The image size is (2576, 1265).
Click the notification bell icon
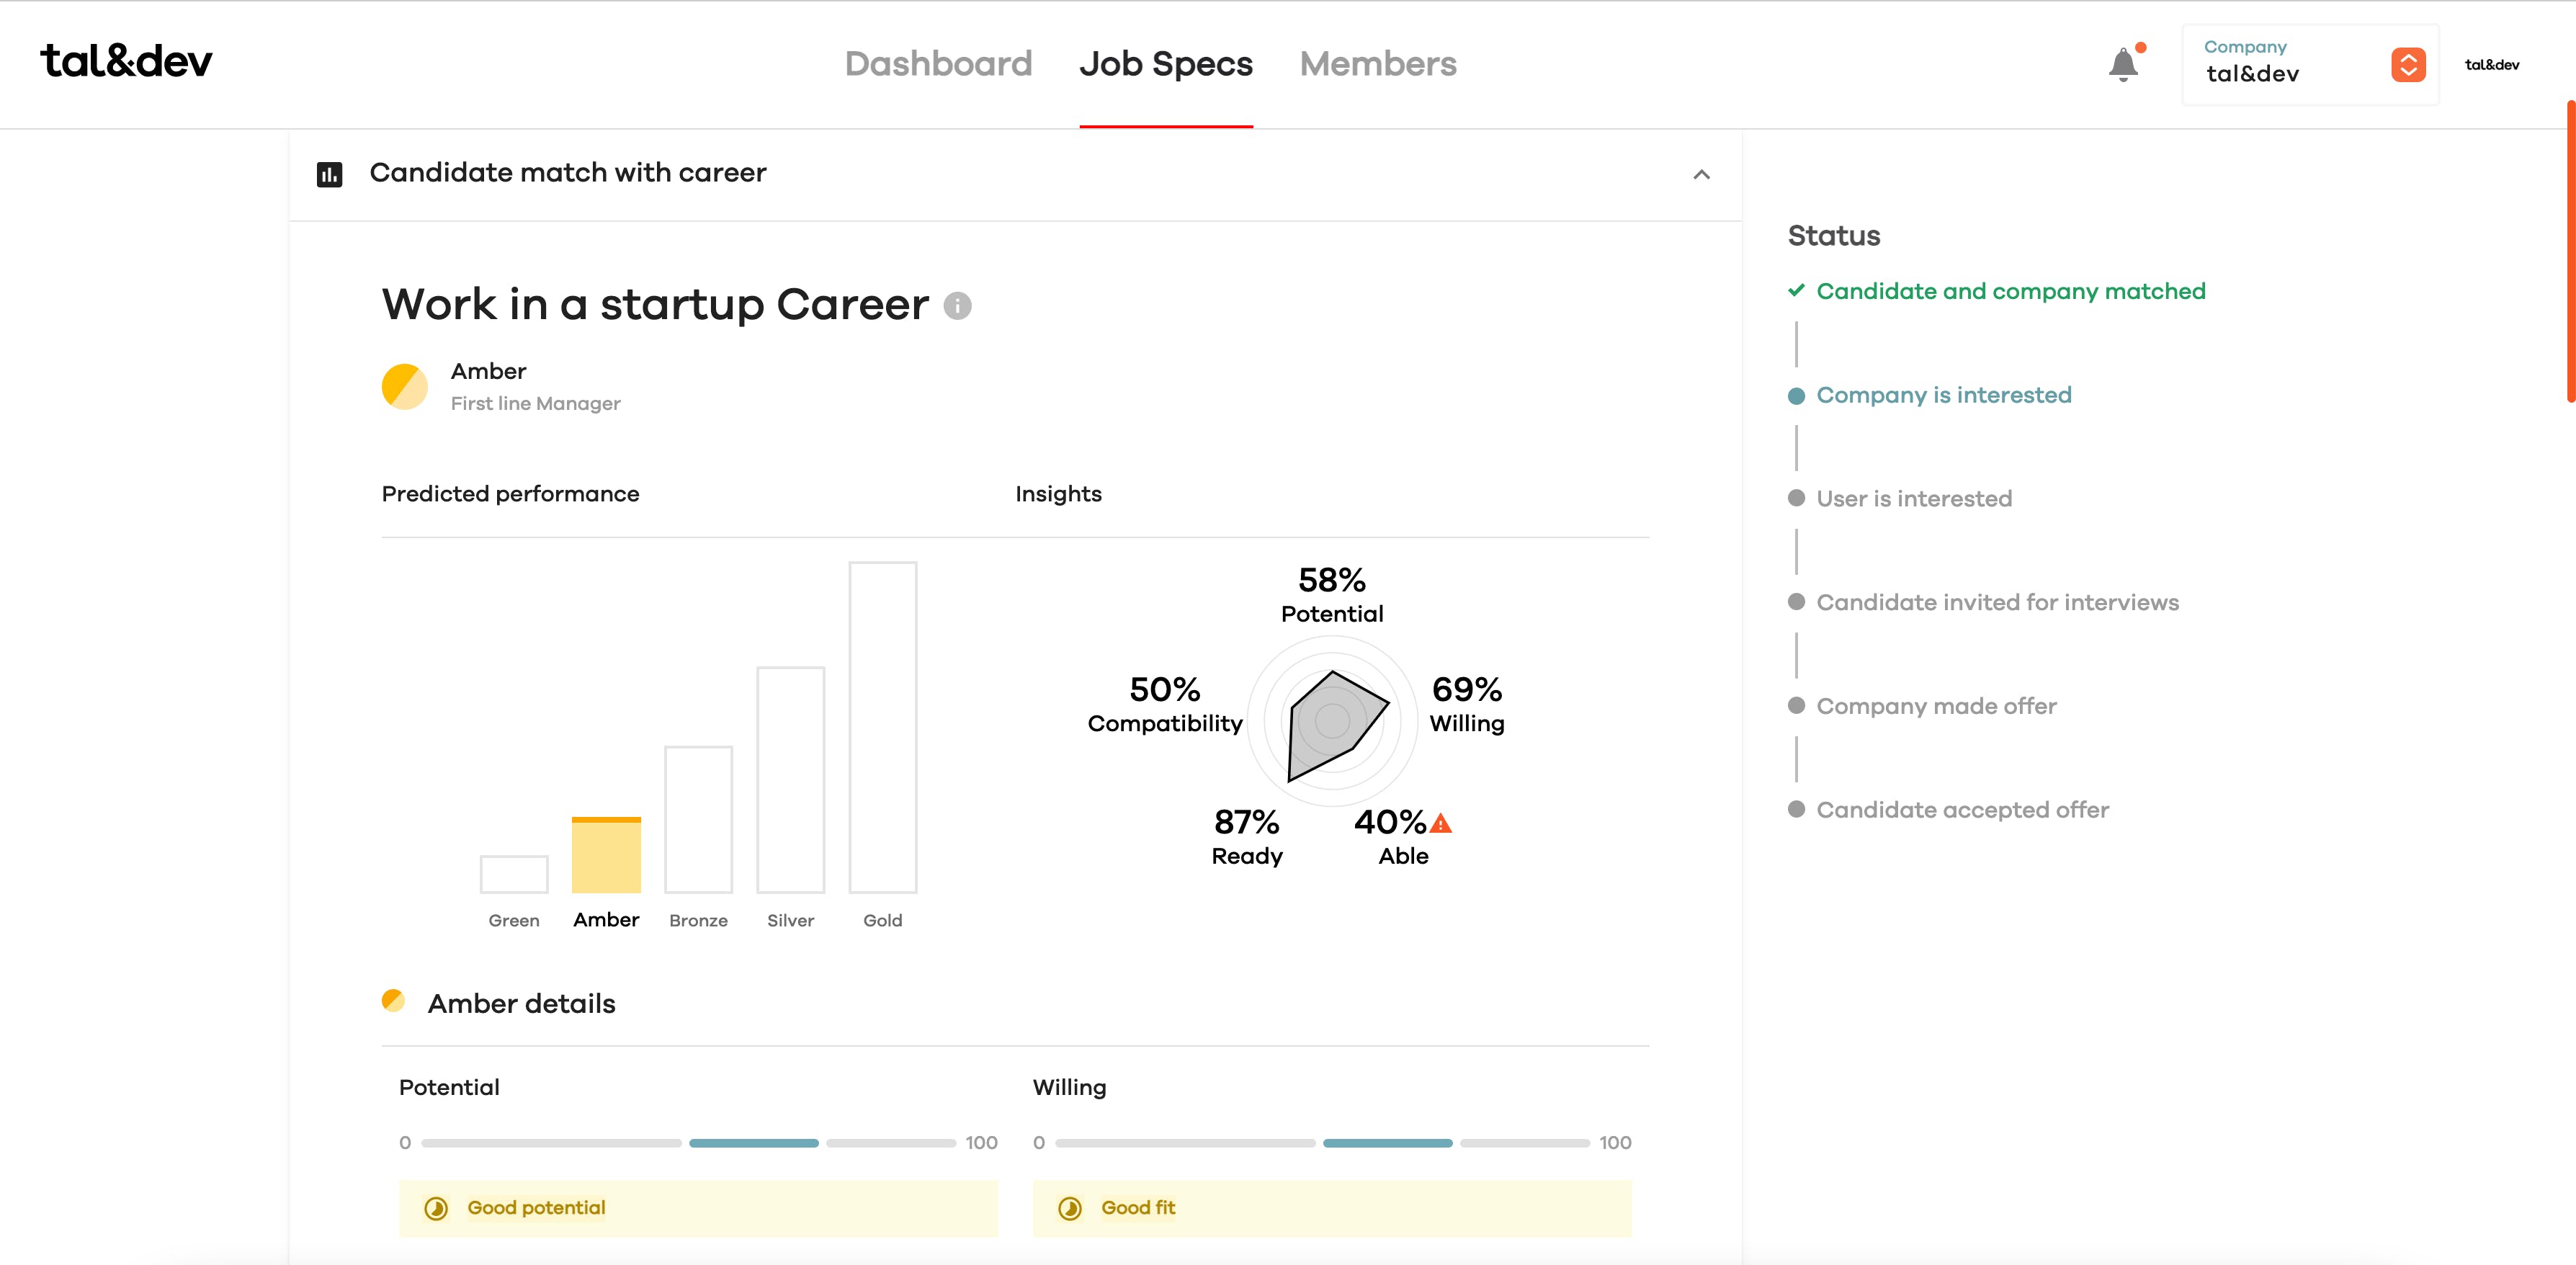click(2122, 65)
